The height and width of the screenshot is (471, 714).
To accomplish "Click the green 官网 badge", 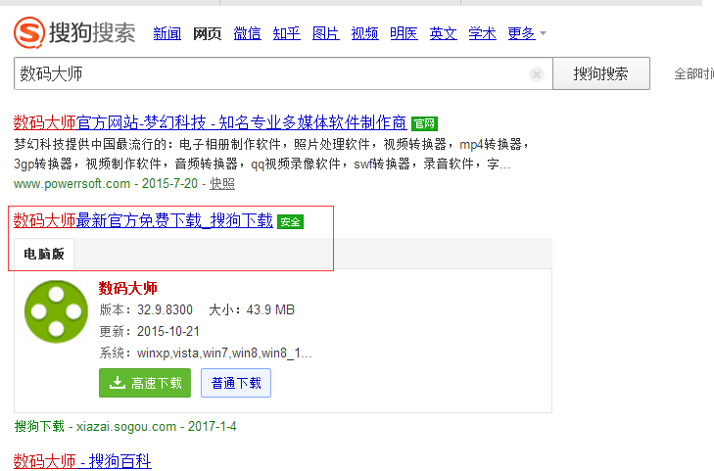I will (x=424, y=123).
